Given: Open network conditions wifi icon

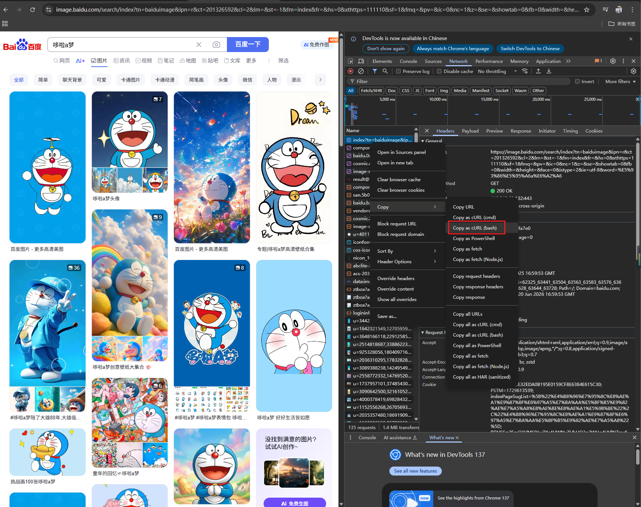Looking at the screenshot, I should [525, 71].
